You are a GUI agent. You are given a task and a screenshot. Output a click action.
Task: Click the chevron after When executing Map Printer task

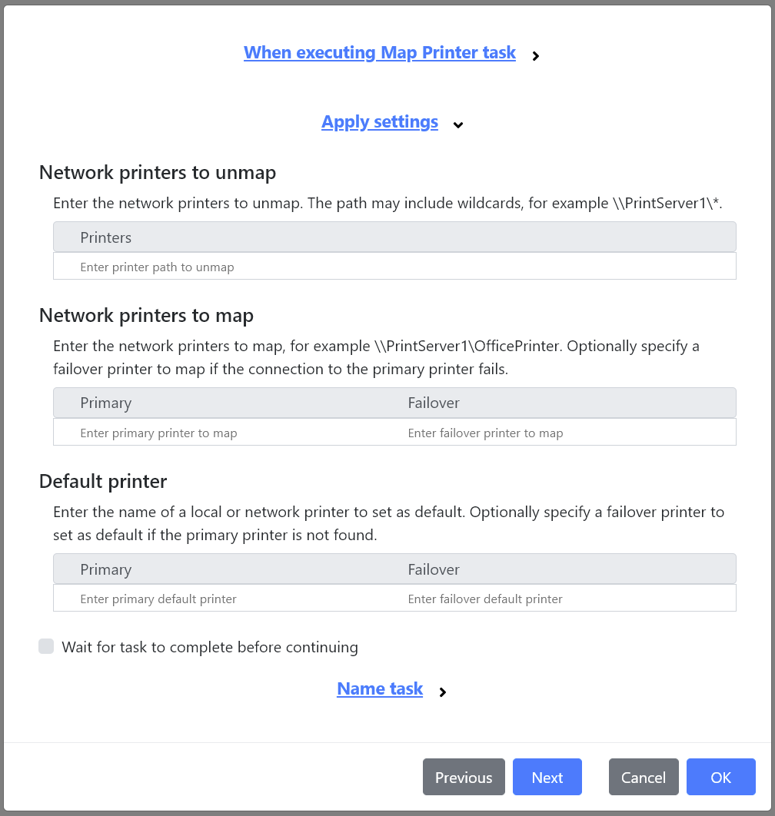click(x=535, y=55)
